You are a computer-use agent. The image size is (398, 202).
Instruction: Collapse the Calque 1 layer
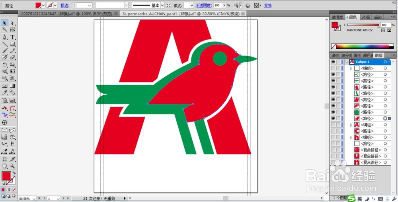tap(347, 62)
